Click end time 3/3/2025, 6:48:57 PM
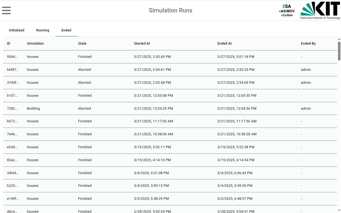Viewport: 341px width, 213px height. click(x=235, y=199)
